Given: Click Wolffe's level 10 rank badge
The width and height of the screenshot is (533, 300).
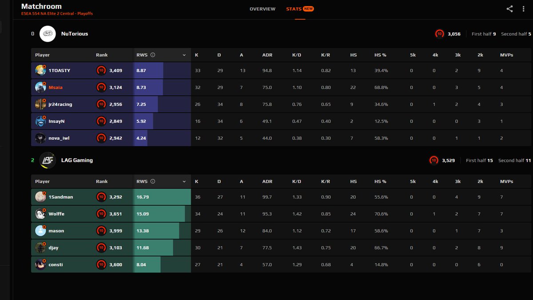Looking at the screenshot, I should tap(101, 214).
